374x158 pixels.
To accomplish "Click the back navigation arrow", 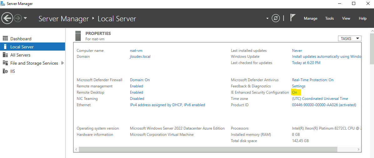I will coord(7,18).
